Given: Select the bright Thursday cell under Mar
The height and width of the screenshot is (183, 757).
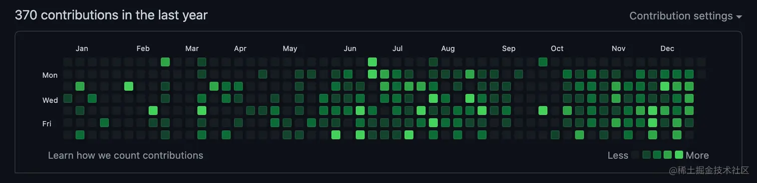Looking at the screenshot, I should click(202, 110).
